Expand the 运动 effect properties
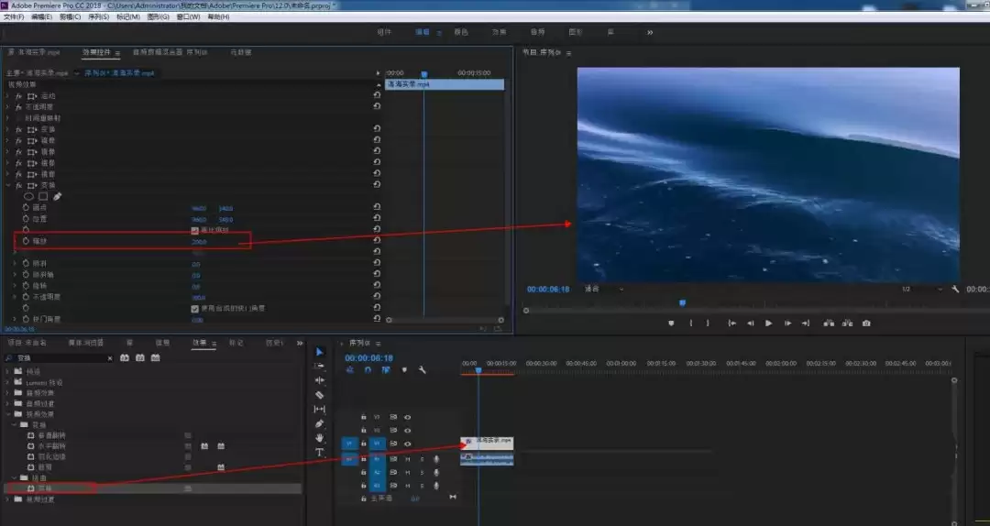Viewport: 990px width, 526px height. [x=7, y=96]
